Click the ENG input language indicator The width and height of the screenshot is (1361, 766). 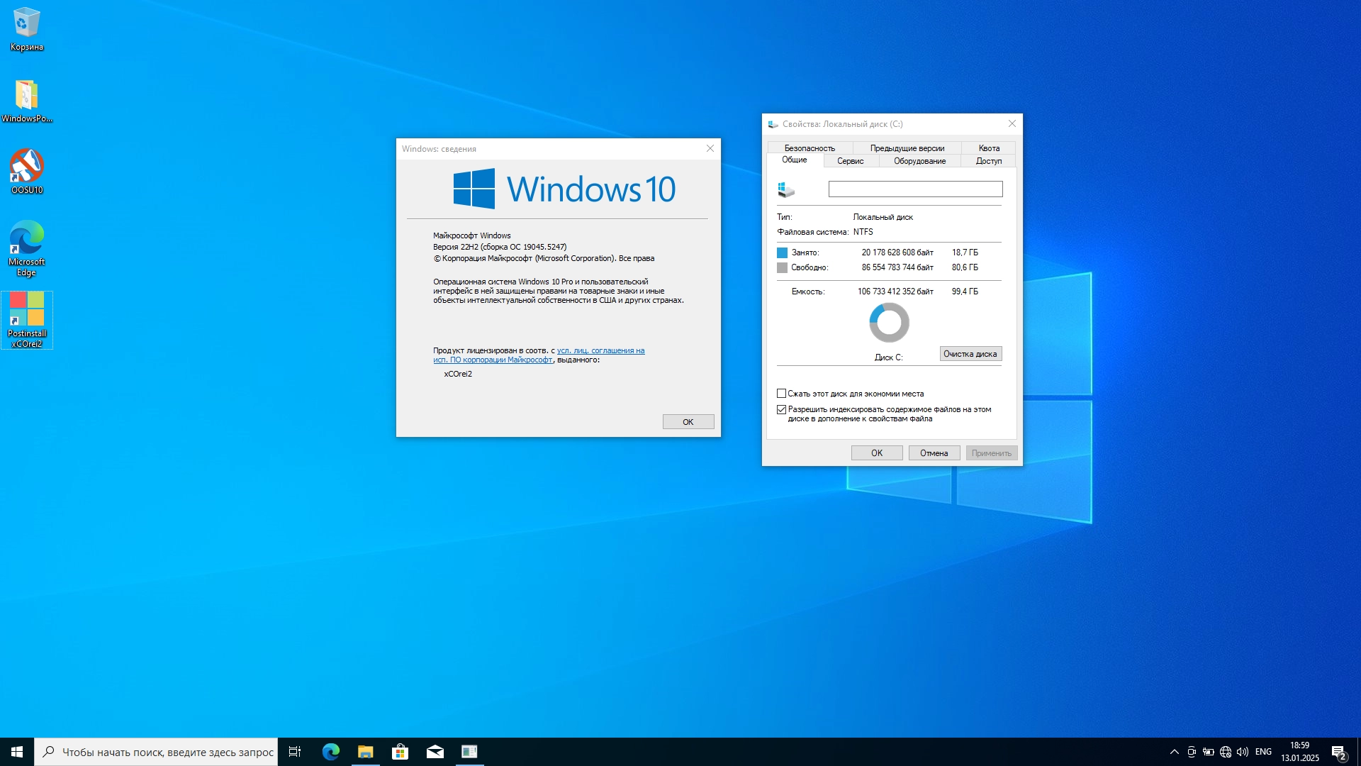pos(1263,752)
